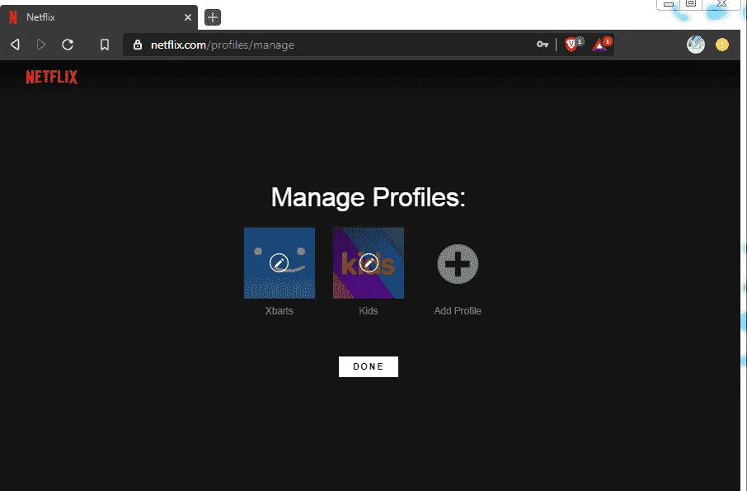
Task: Edit the Kids profile pencil icon
Action: 369,262
